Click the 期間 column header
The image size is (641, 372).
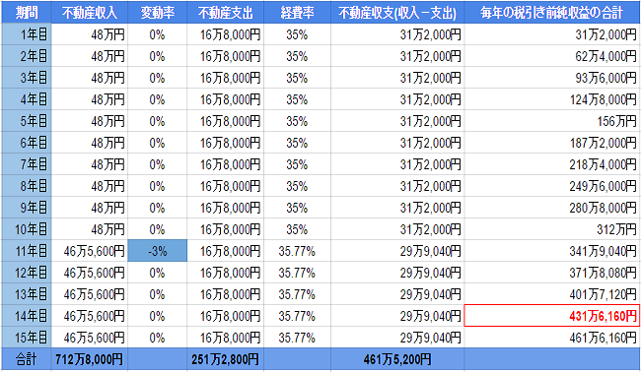[27, 12]
